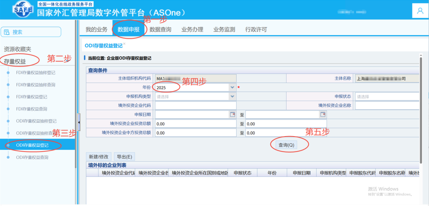
Task: Collapse the sidebar with the splitter arrow
Action: 79,122
